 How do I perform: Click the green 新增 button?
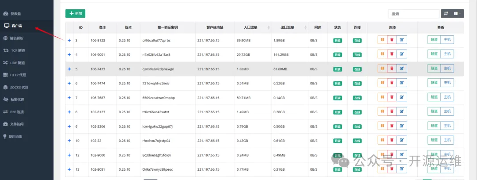[75, 14]
